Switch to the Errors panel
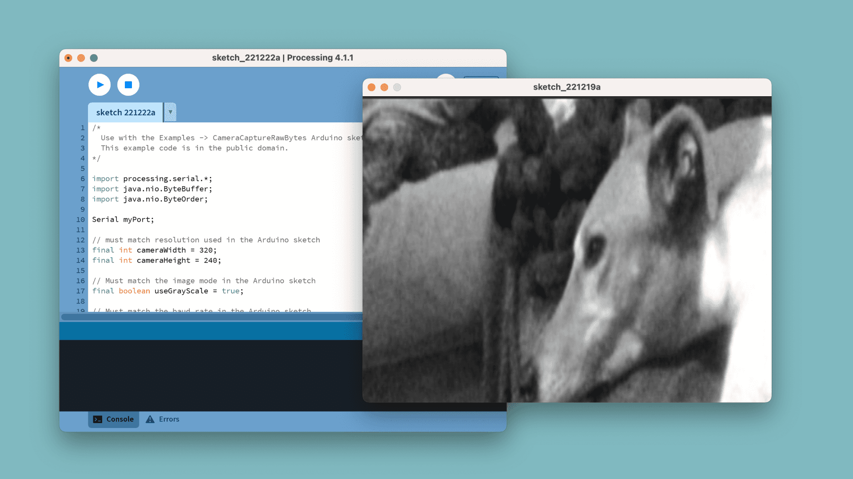853x479 pixels. [x=169, y=419]
